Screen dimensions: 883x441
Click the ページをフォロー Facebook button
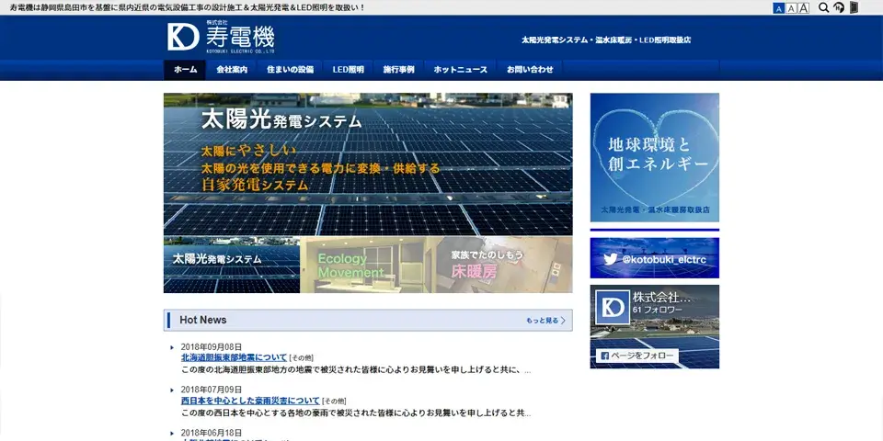point(636,356)
